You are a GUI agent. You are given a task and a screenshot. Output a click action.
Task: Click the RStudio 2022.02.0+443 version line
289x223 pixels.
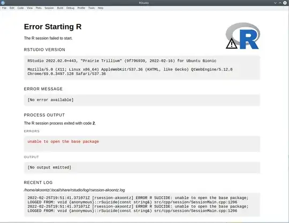[x=122, y=61]
